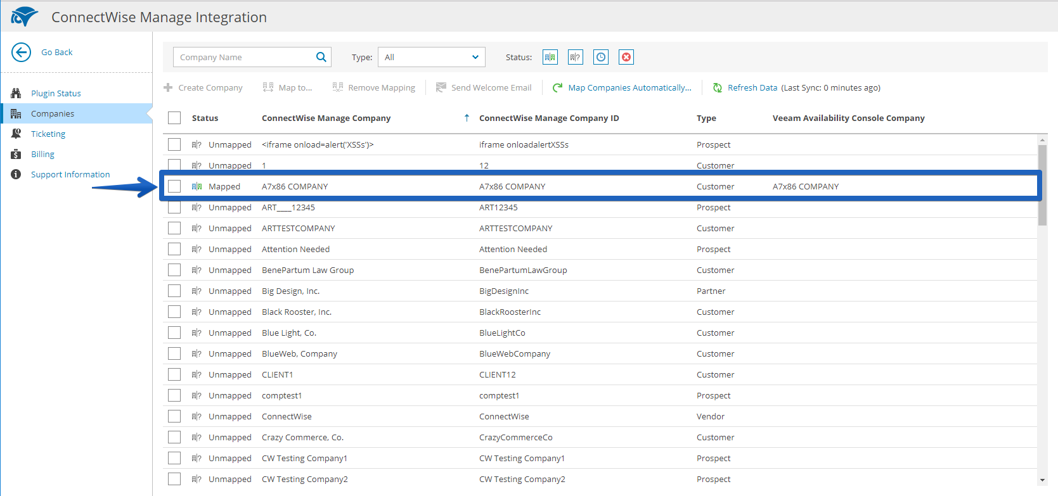The width and height of the screenshot is (1058, 496).
Task: Select the ARTTESTCOMPANY row checkbox
Action: [x=174, y=228]
